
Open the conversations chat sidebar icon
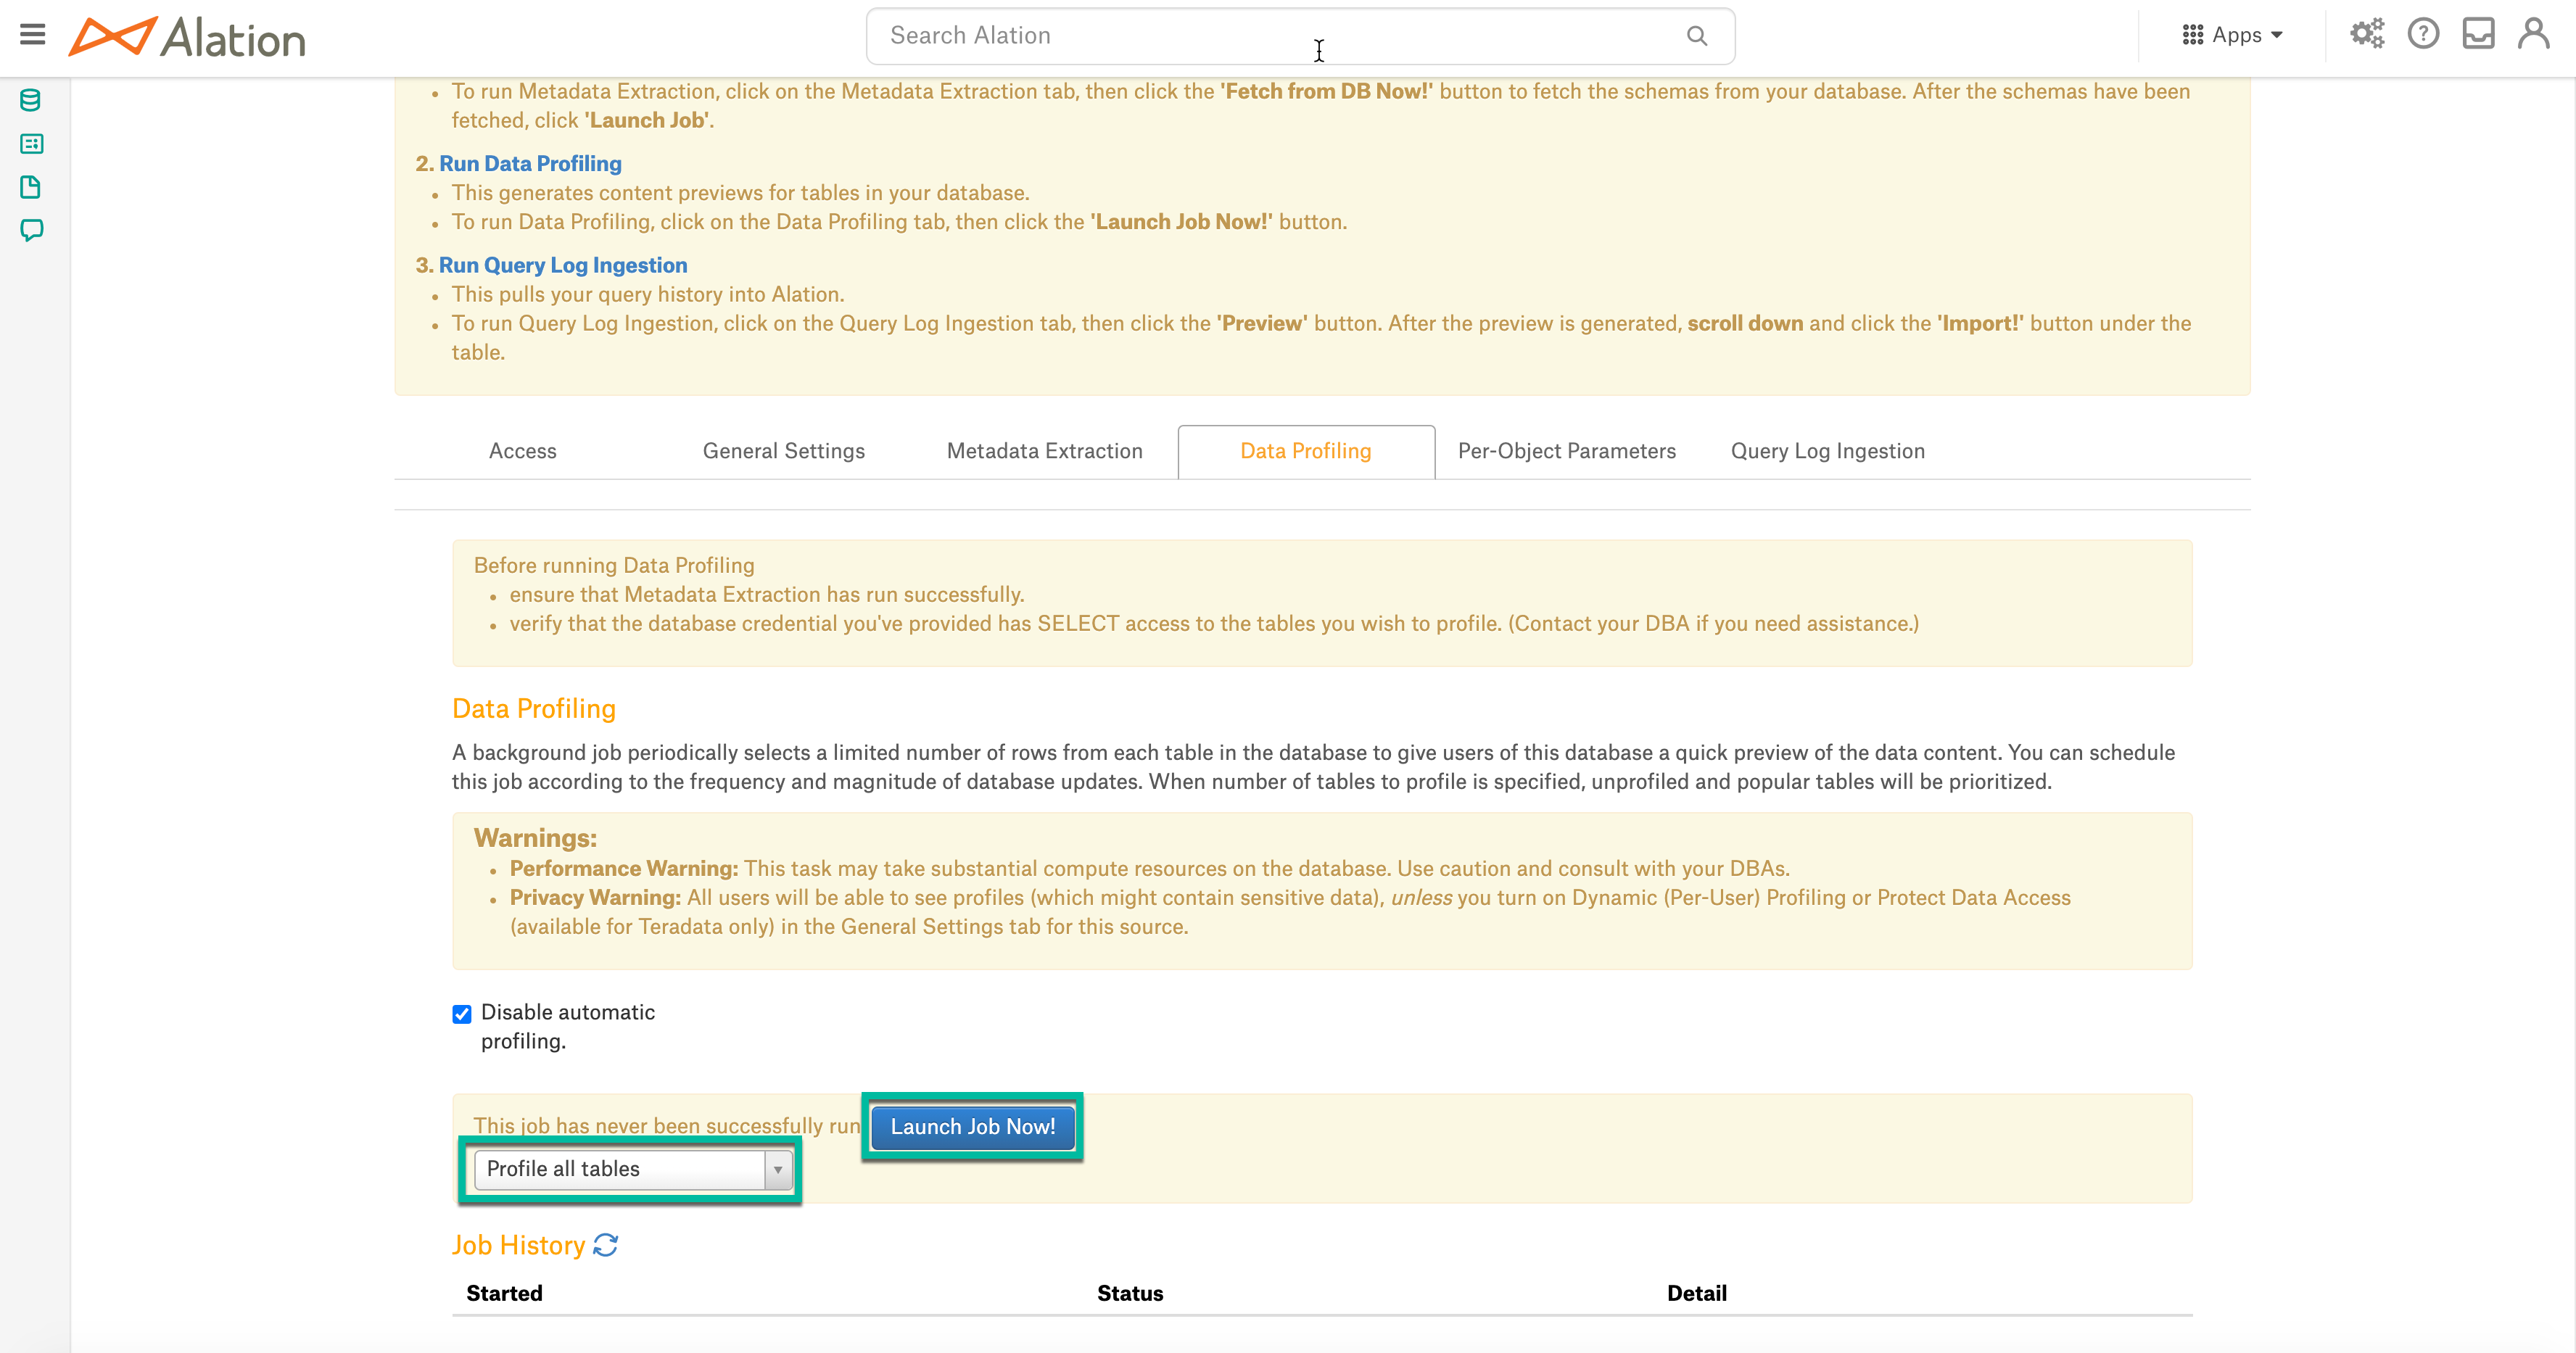pos(31,231)
